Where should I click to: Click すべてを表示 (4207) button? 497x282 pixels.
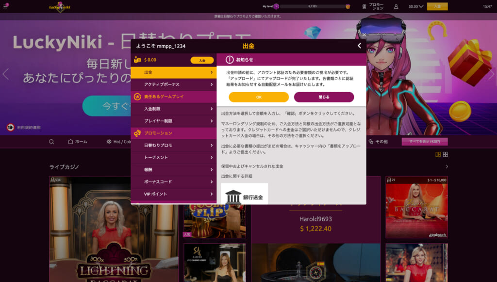[425, 141]
